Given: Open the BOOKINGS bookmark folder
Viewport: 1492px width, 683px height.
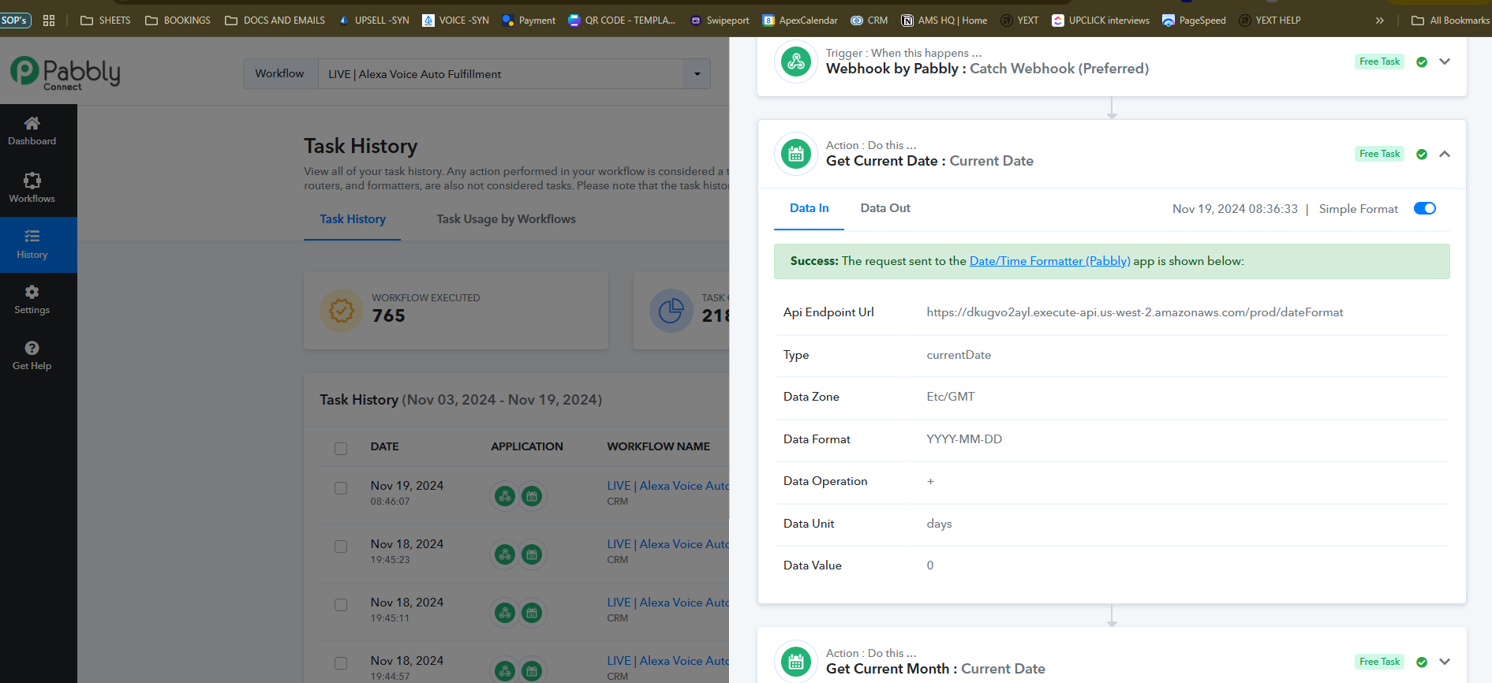Looking at the screenshot, I should (178, 21).
